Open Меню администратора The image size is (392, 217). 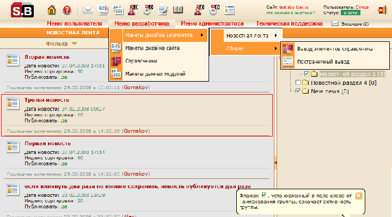tap(212, 24)
